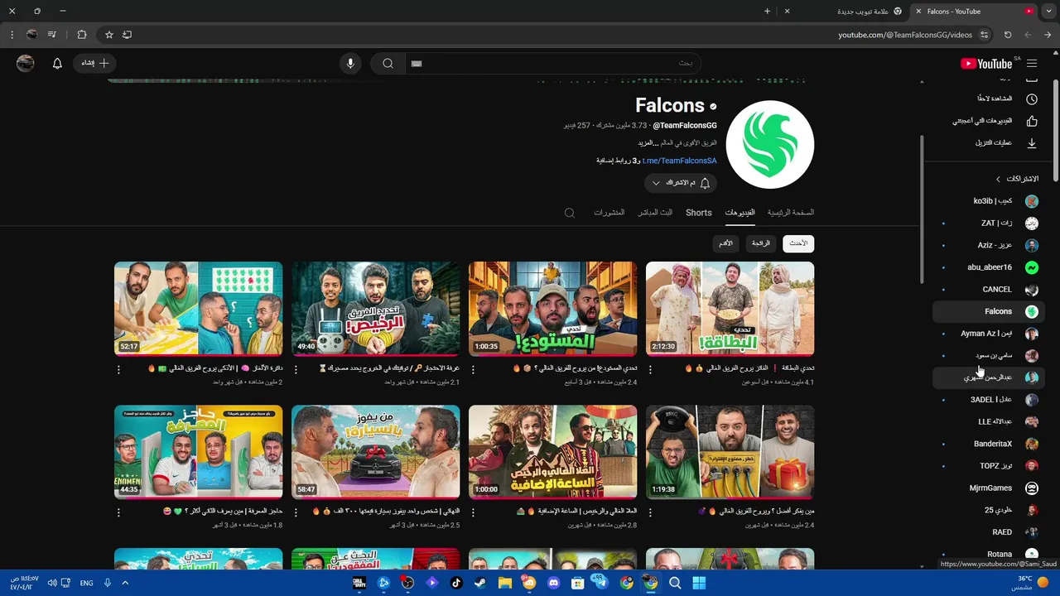This screenshot has width=1060, height=596.
Task: Open options menu for حاجز المعرفة video
Action: click(118, 513)
